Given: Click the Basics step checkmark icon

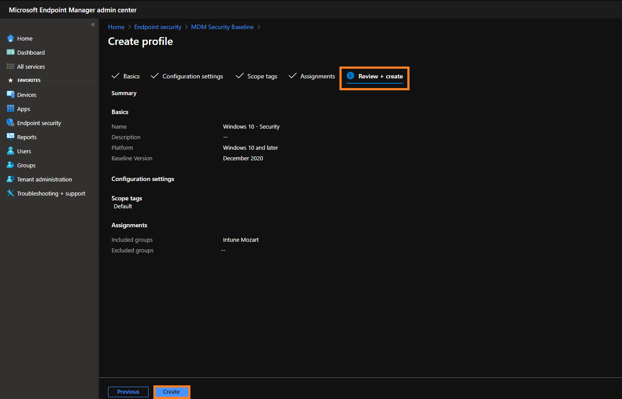Looking at the screenshot, I should pos(115,76).
